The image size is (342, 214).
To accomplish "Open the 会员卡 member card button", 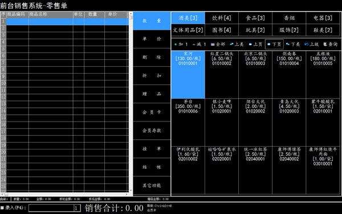I will [152, 112].
